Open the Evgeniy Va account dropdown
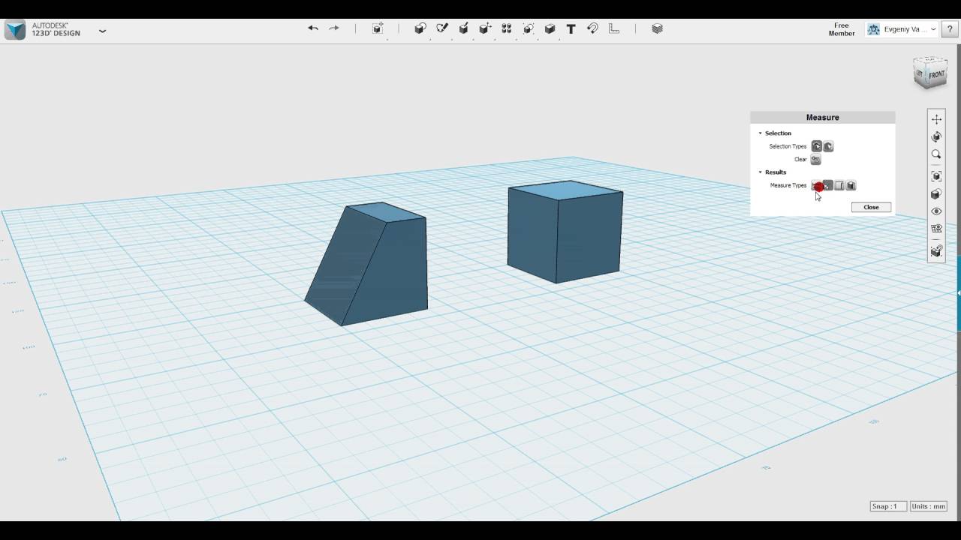Image resolution: width=961 pixels, height=540 pixels. [902, 29]
